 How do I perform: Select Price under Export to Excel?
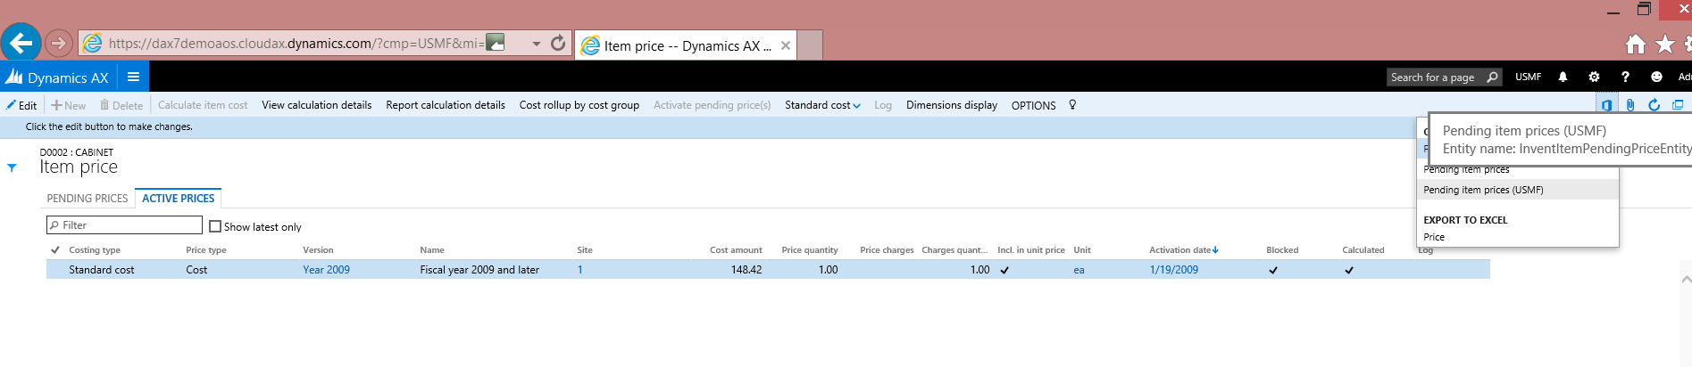click(x=1434, y=237)
